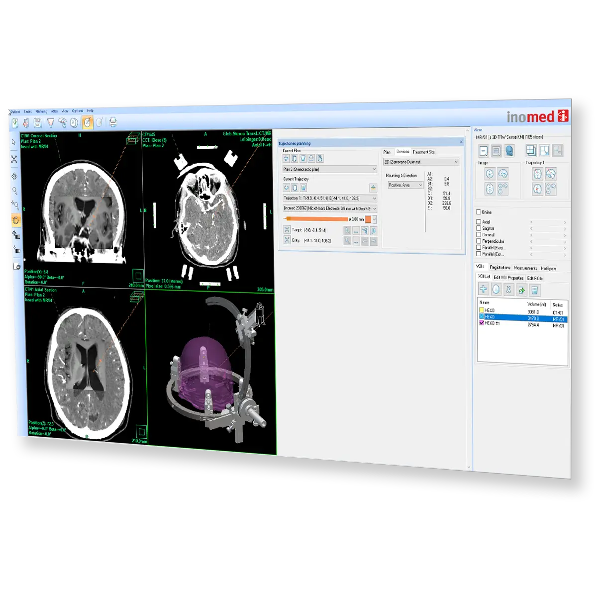
Task: Check the Axial checkbox in the View panel
Action: click(478, 220)
